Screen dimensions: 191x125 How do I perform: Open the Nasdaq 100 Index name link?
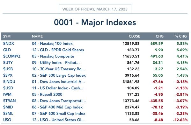[52, 44]
